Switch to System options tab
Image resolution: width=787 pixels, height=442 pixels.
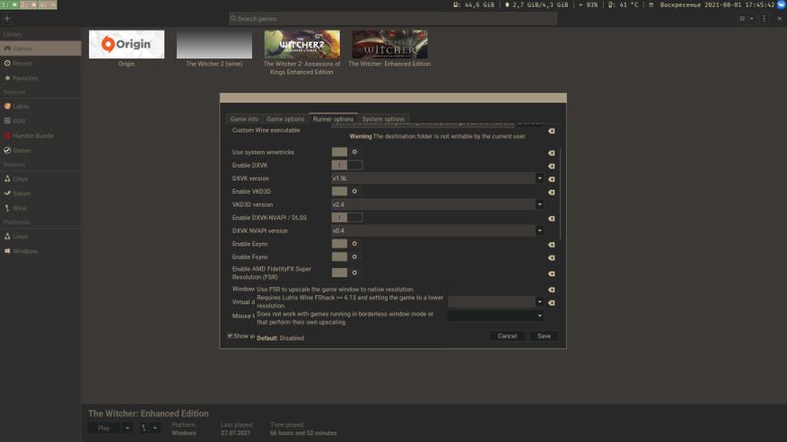(383, 119)
